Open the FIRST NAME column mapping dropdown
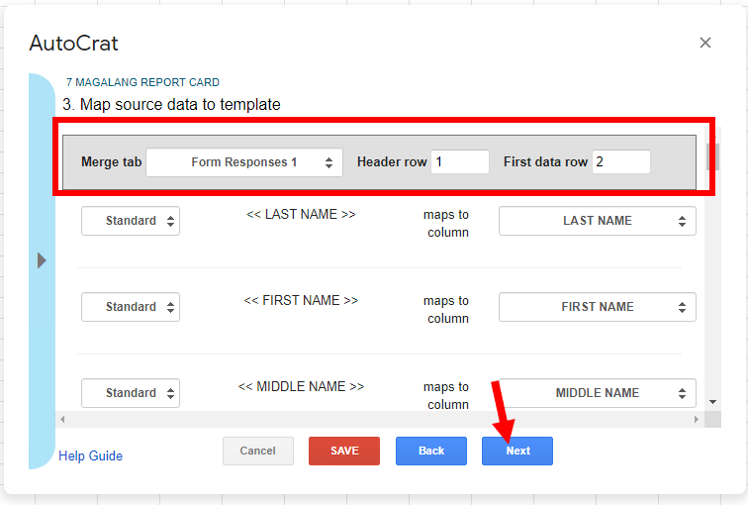The height and width of the screenshot is (505, 748). [x=598, y=307]
